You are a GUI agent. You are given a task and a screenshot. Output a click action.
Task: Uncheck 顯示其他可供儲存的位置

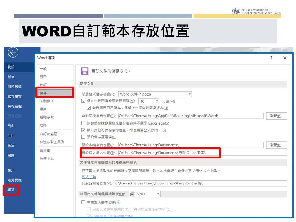[x=84, y=130]
